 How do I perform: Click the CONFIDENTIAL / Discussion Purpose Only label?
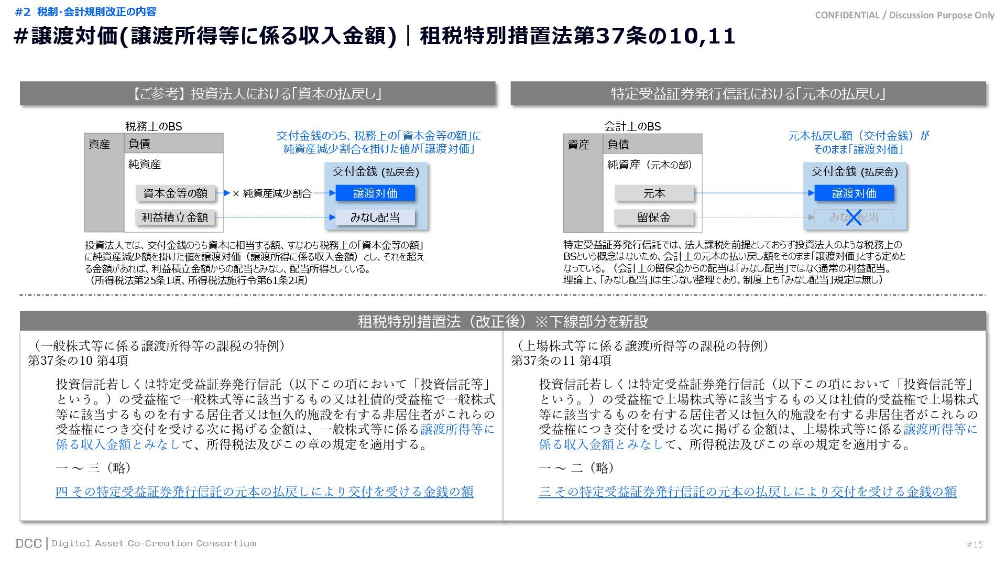point(904,15)
